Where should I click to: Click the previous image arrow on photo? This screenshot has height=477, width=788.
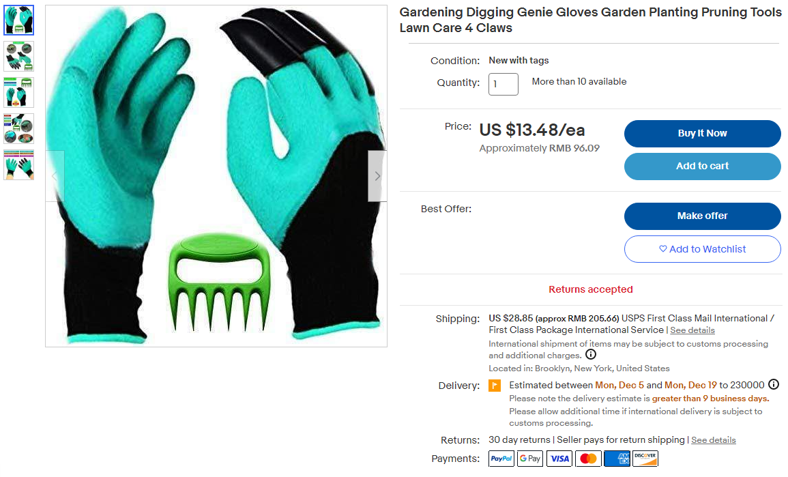coord(55,176)
